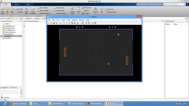189x106 pixels.
Task: Collapse the pong03.m details panel chevron
Action: pos(20,87)
